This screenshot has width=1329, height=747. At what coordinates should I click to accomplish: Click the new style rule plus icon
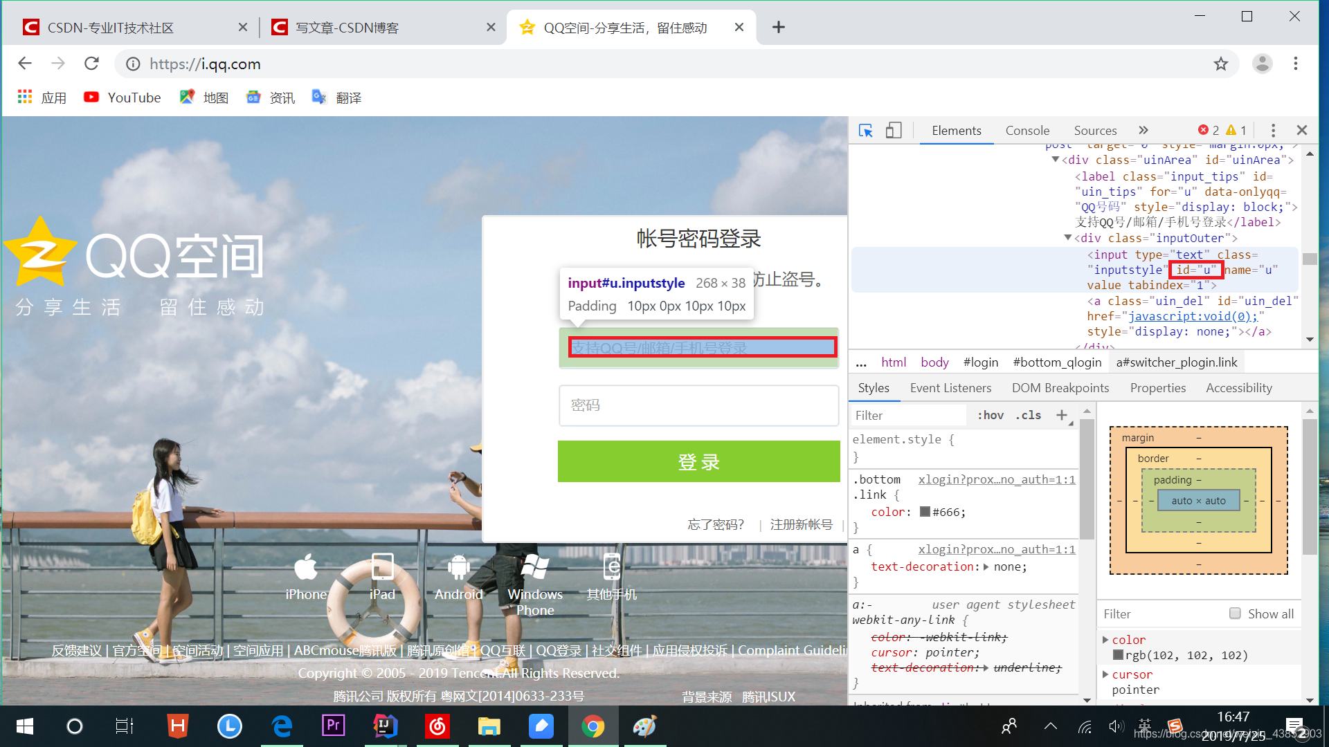click(x=1062, y=415)
